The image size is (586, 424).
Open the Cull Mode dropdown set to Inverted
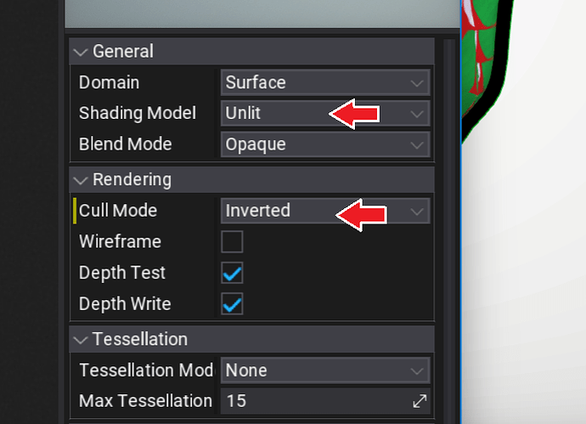[325, 211]
